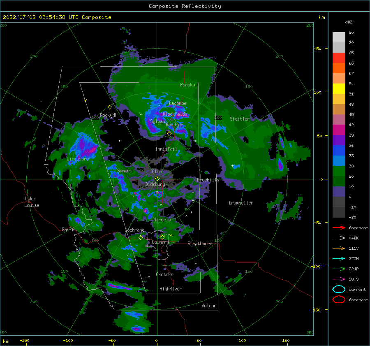Select the red 'forecast' ellipse legend icon
This screenshot has height=346, width=370.
click(x=339, y=300)
